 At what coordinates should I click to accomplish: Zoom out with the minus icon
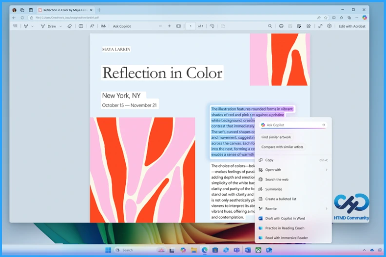coord(160,26)
